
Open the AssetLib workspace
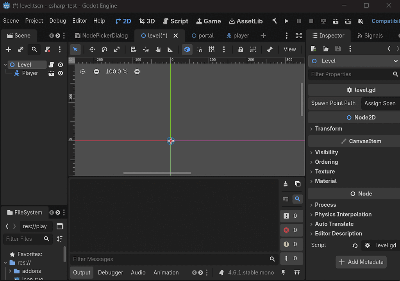246,21
